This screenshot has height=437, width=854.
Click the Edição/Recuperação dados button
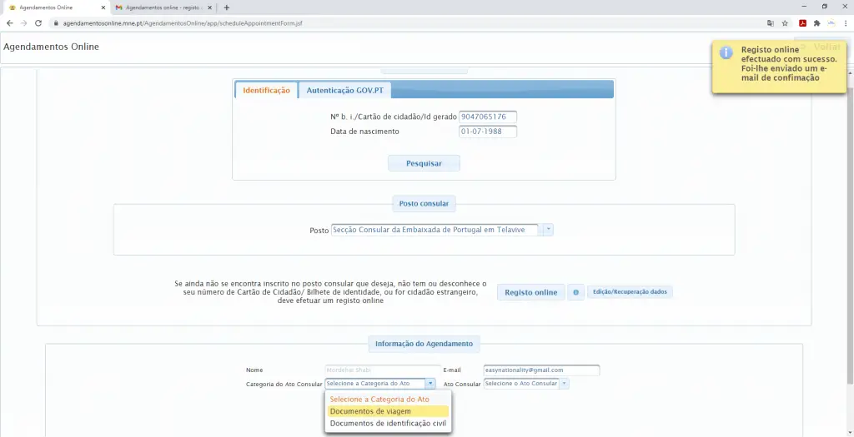point(630,292)
